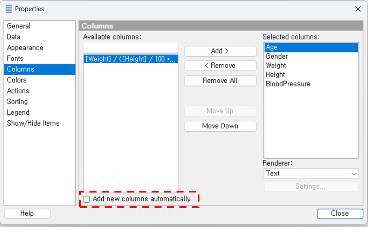Screen dimensions: 368x227
Task: Open the Renderer dropdown
Action: tap(311, 174)
